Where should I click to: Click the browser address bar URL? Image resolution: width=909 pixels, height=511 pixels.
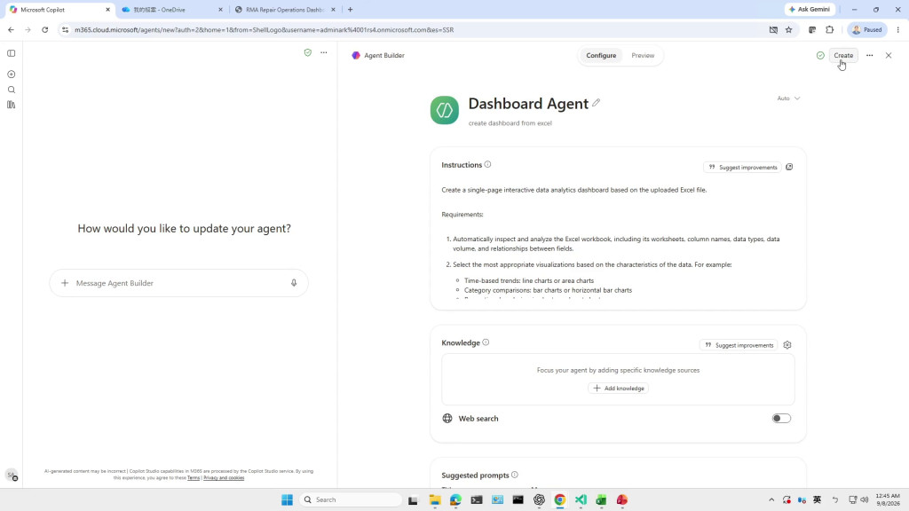(x=264, y=29)
